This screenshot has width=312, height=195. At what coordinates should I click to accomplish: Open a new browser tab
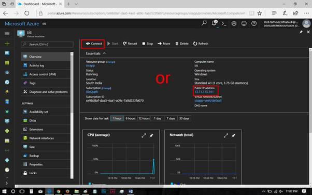click(68, 4)
